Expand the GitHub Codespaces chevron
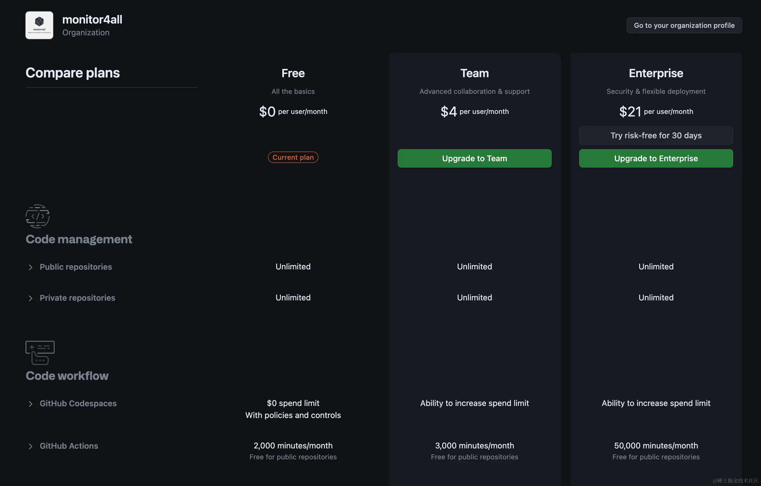Viewport: 761px width, 486px height. tap(30, 404)
